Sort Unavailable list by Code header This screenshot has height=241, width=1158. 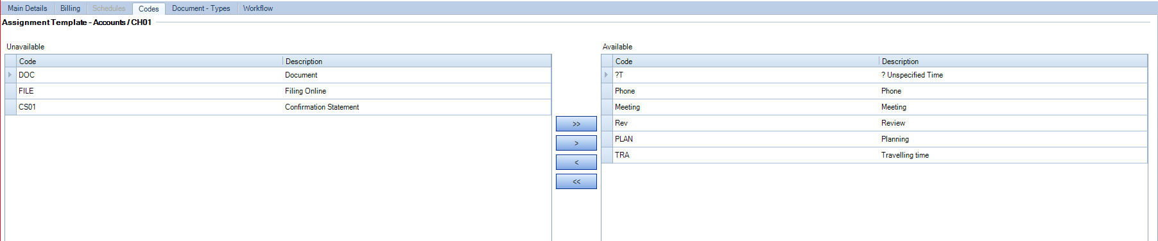150,61
